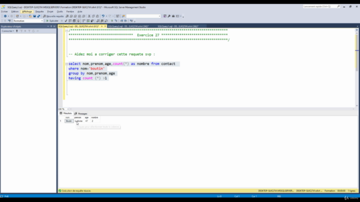Open the Aide menu

point(80,11)
